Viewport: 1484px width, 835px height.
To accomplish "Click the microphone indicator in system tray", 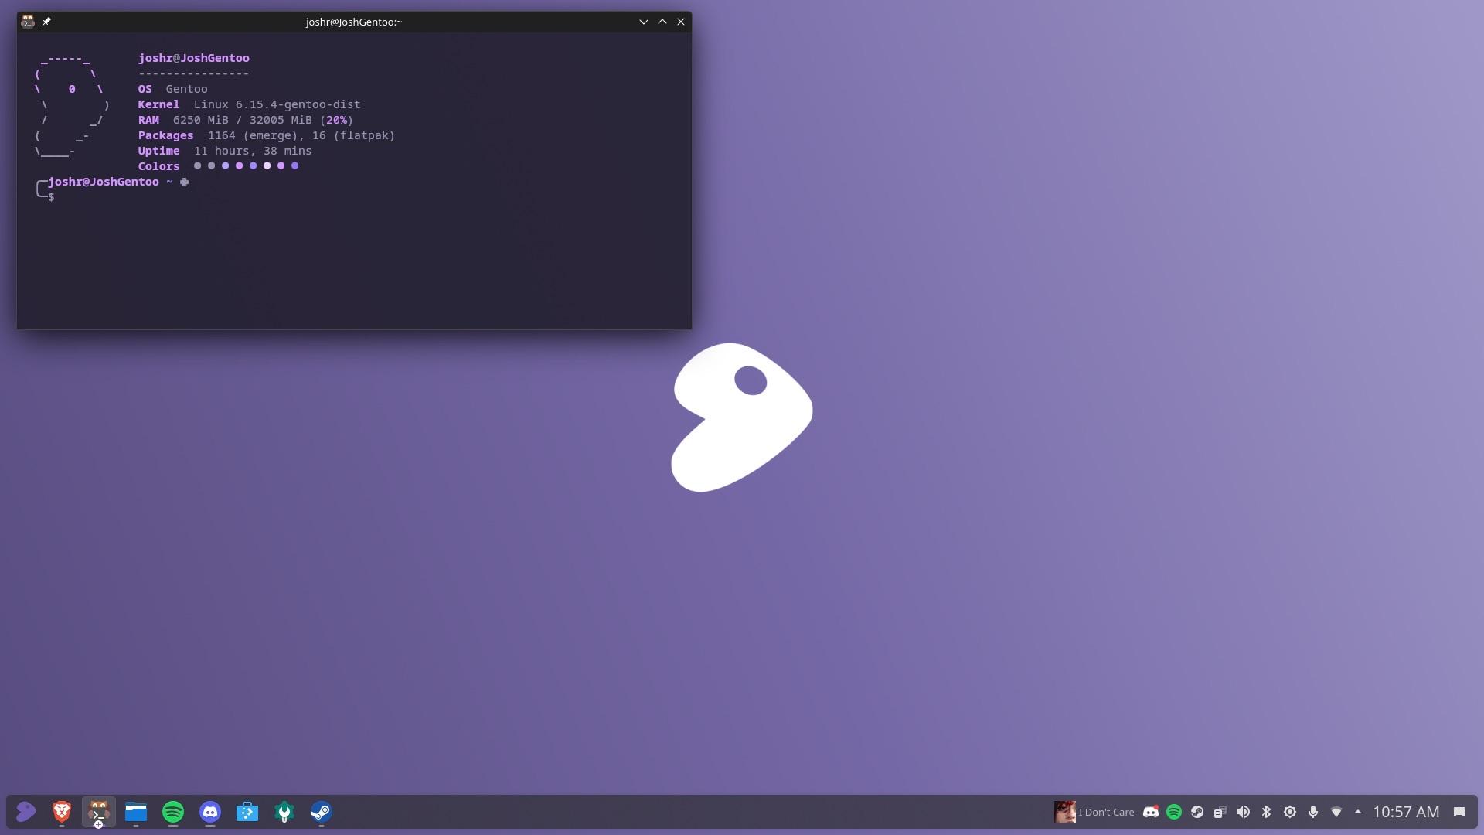I will (x=1312, y=812).
